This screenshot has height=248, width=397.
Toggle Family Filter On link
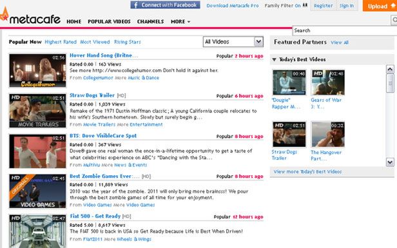pos(298,5)
